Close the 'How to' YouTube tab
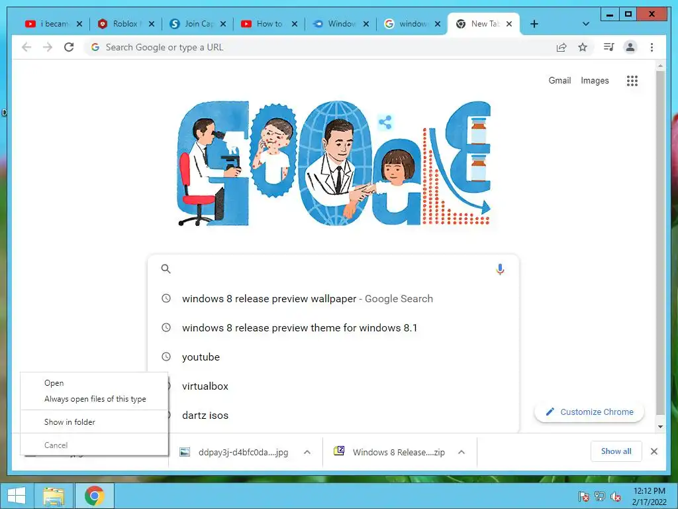Screen dimensions: 678x509 (295, 24)
